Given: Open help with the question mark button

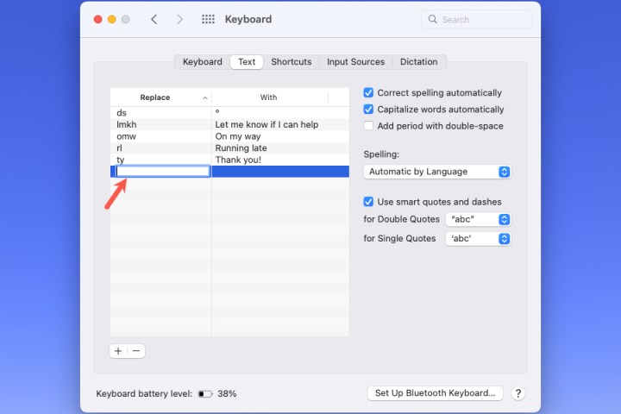Looking at the screenshot, I should pyautogui.click(x=517, y=393).
